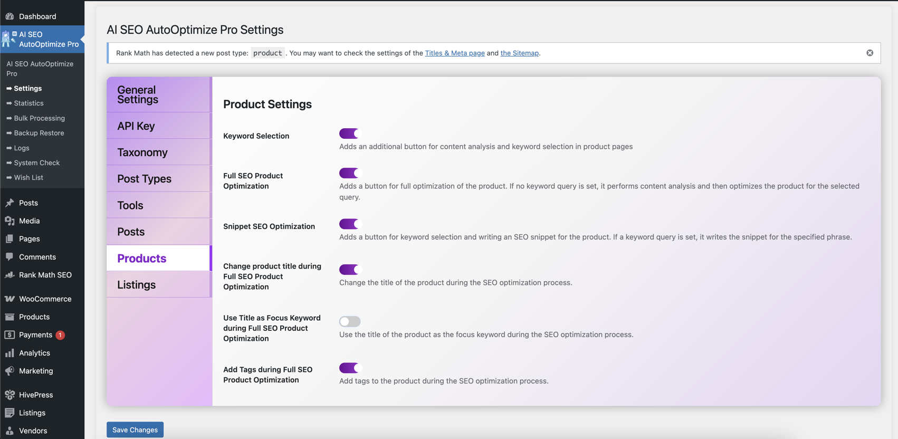The width and height of the screenshot is (898, 439).
Task: Open the Tools tab
Action: 159,205
